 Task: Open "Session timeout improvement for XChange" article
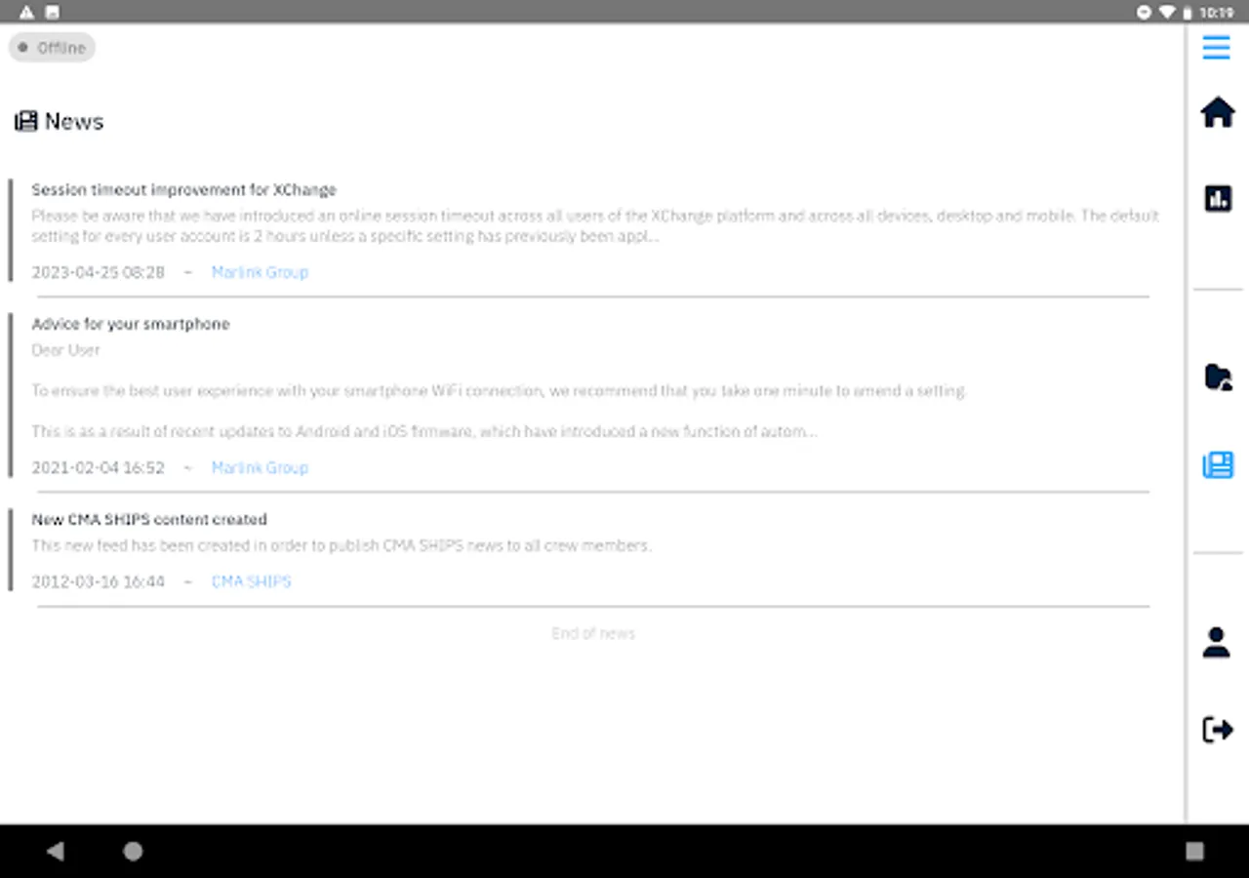pos(183,189)
